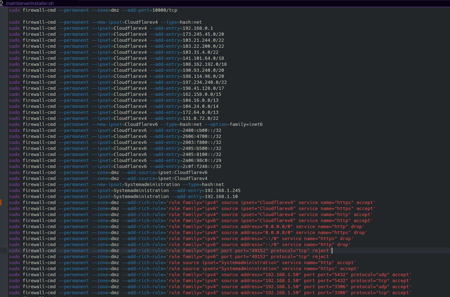
Task: Click the entry 198.41.128.0/17
Action: coord(203,88)
